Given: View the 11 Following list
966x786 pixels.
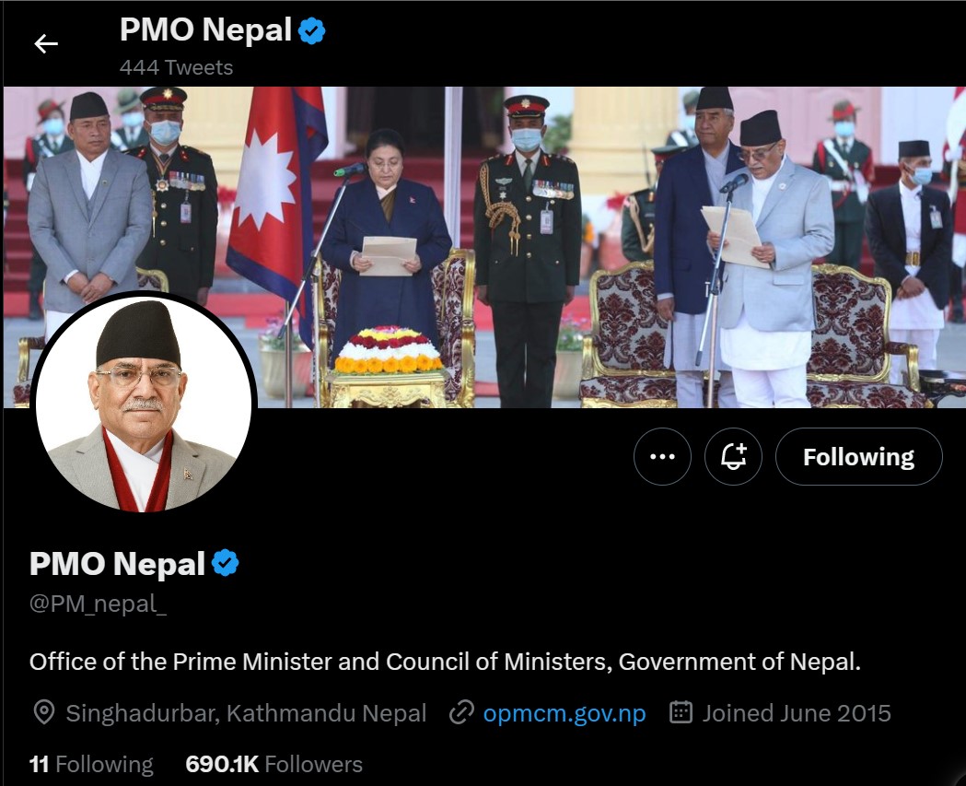Looking at the screenshot, I should (x=91, y=765).
